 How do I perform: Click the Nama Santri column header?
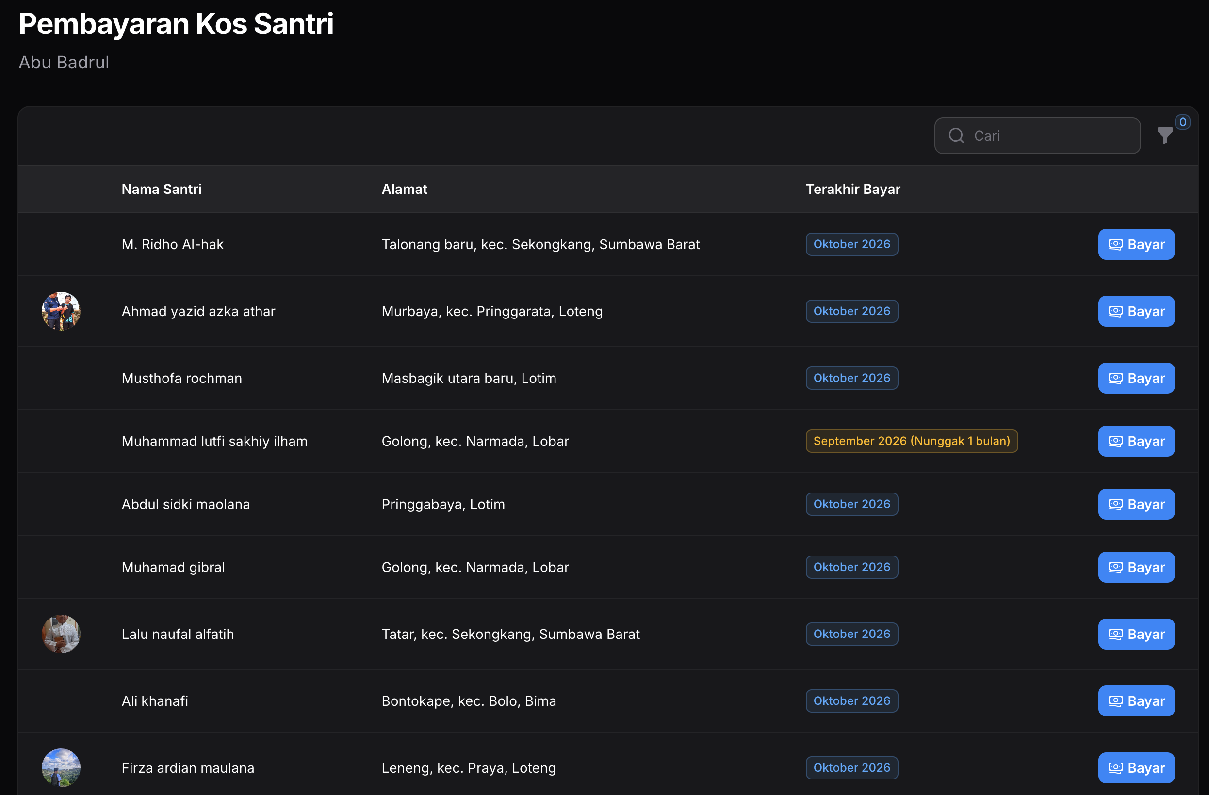(162, 189)
